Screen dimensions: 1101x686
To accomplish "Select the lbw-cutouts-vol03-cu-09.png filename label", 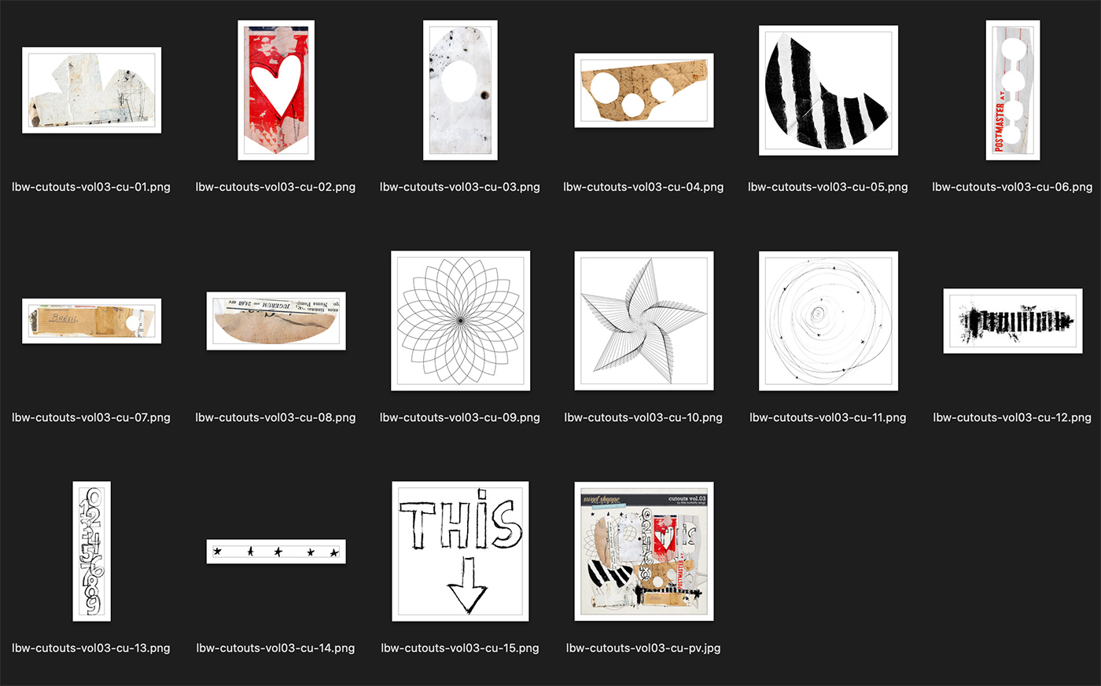I will [460, 418].
